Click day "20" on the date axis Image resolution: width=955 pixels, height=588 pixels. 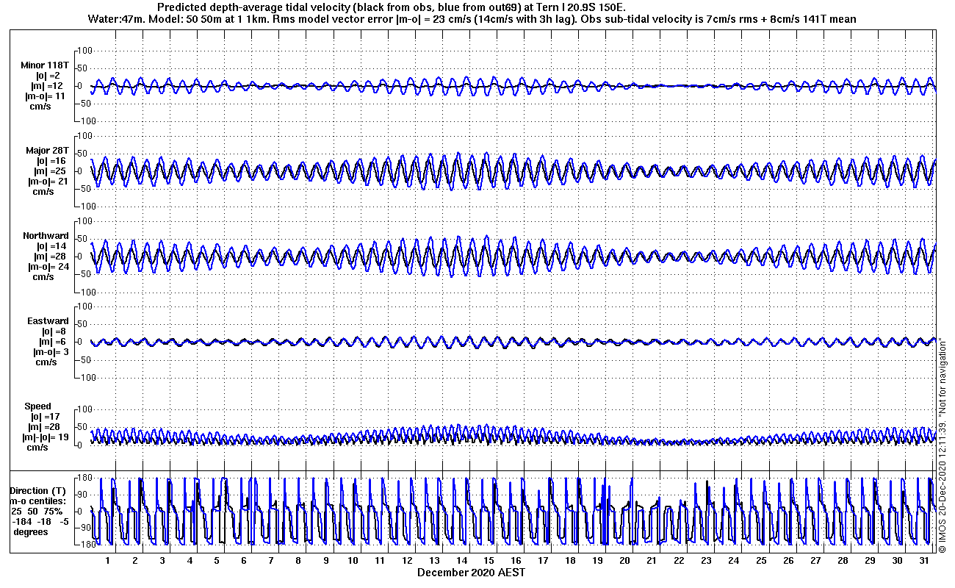point(624,561)
